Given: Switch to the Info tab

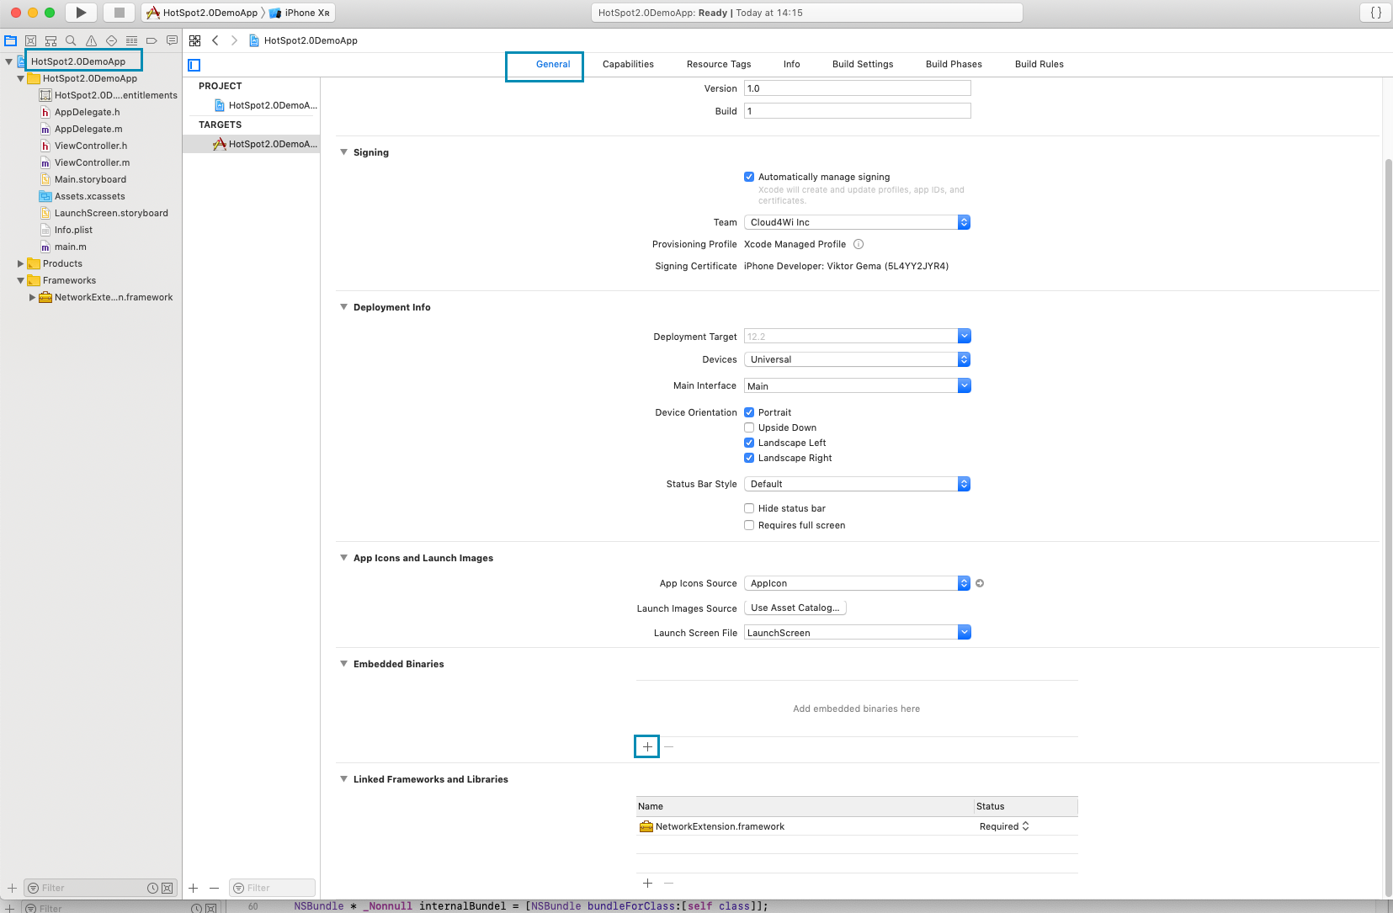Looking at the screenshot, I should (792, 64).
